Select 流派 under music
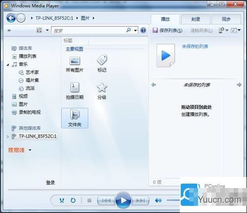Screen dimensions: 247x213 click(26, 88)
